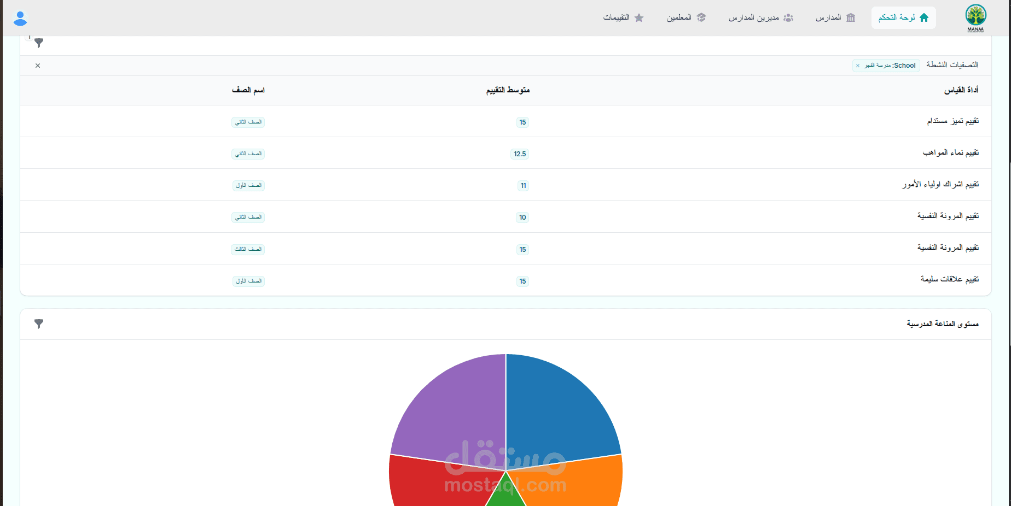Clear all active filters with the X
1011x506 pixels.
[x=38, y=66]
